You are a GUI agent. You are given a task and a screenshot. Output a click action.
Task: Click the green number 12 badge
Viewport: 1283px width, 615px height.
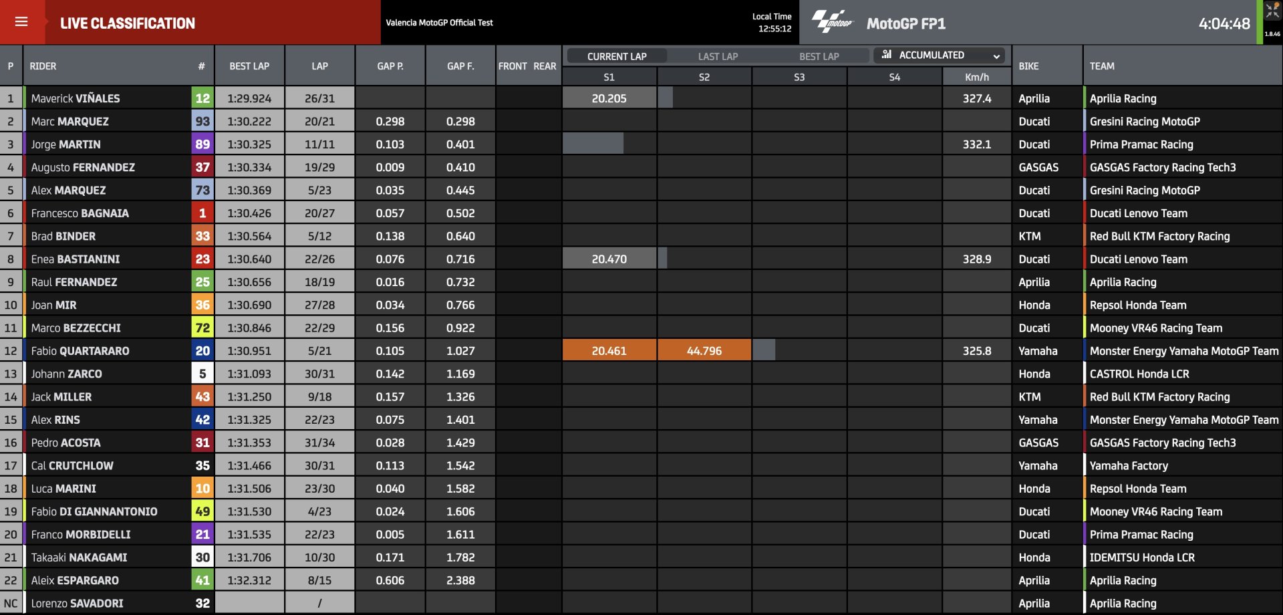[x=202, y=98]
